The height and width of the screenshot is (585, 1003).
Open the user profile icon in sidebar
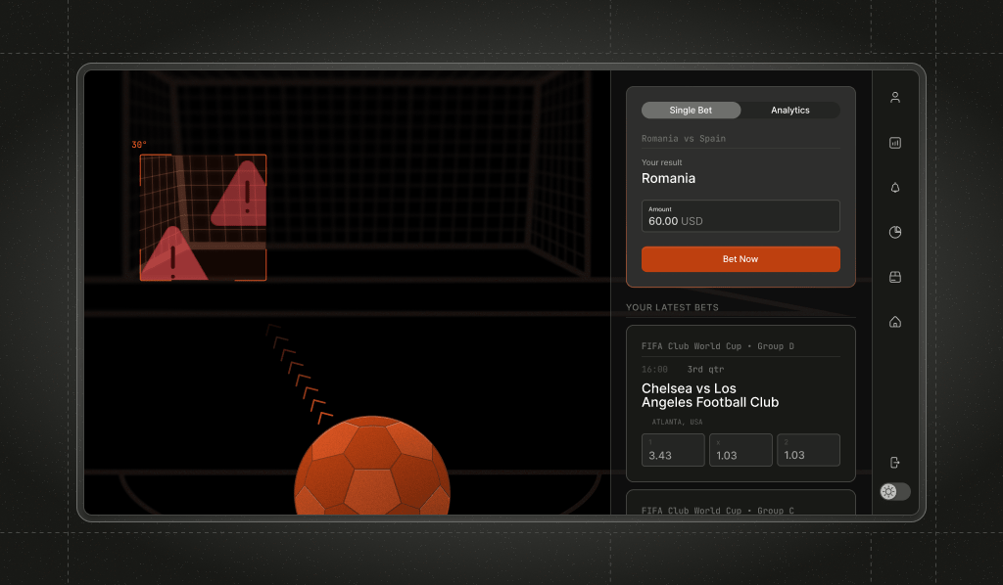pyautogui.click(x=894, y=98)
